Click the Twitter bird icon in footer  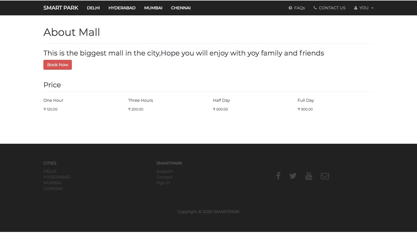coord(293,176)
